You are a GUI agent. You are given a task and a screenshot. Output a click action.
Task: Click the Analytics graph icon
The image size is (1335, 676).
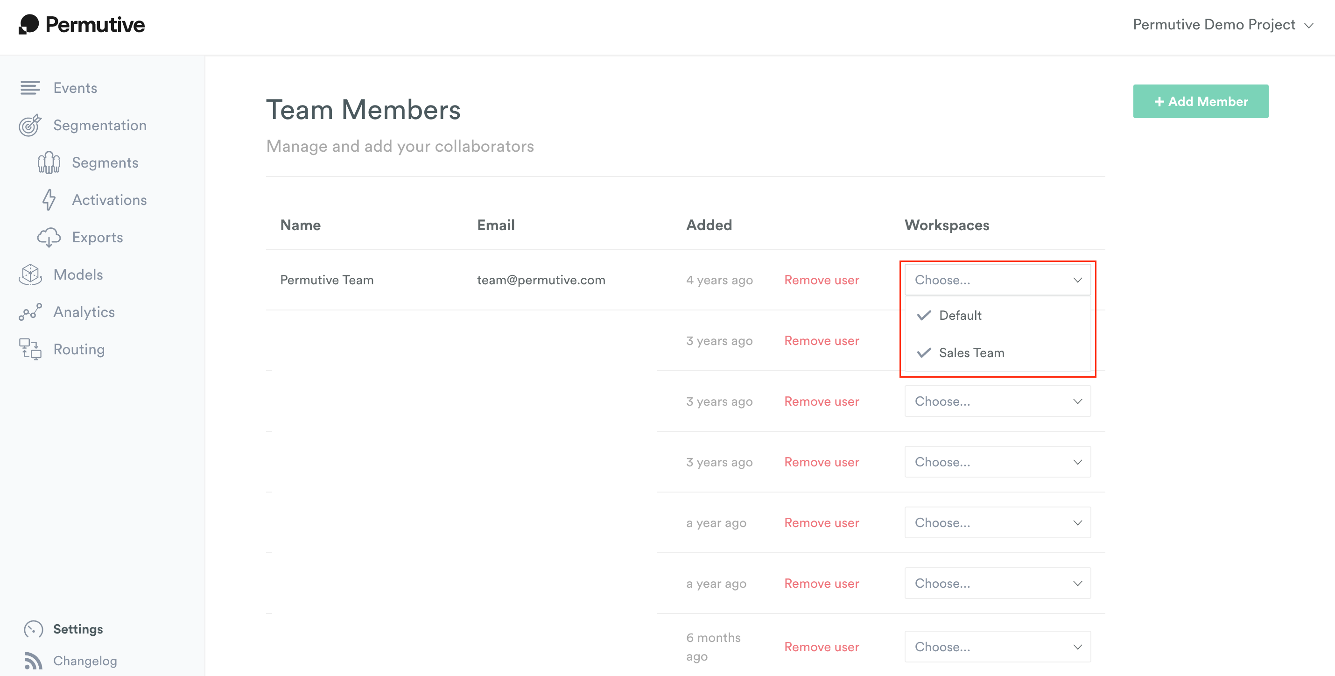click(30, 312)
